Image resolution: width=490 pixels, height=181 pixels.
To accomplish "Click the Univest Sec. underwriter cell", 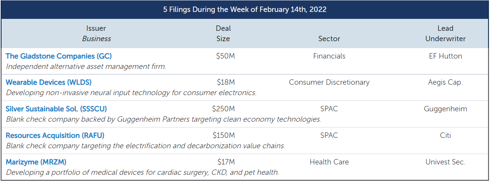I will [x=445, y=162].
